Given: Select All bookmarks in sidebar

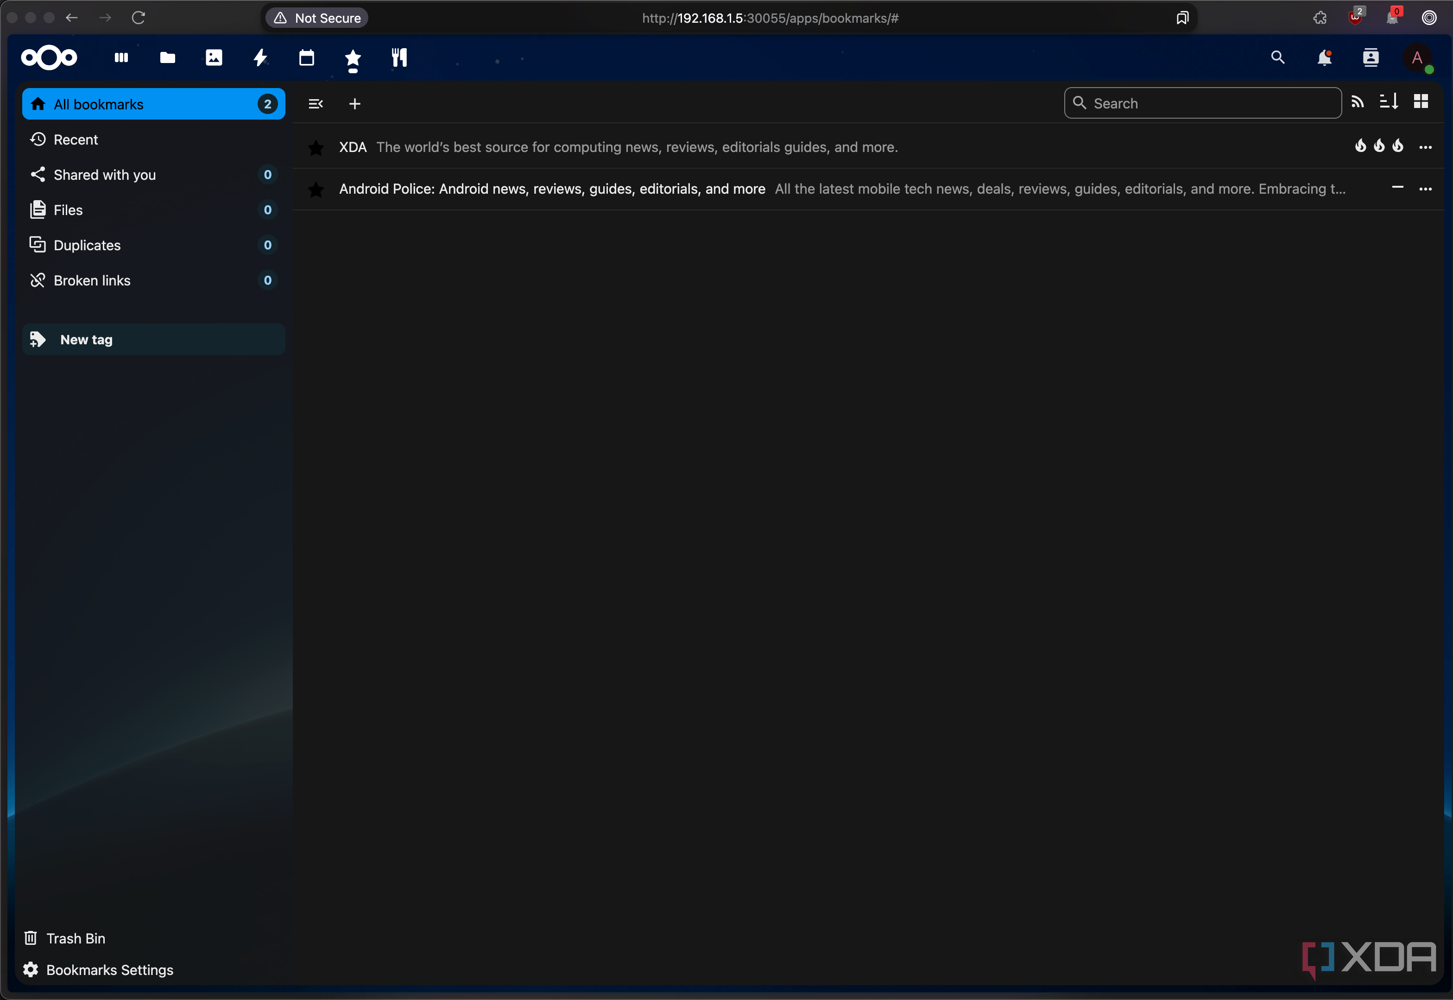Looking at the screenshot, I should click(153, 104).
